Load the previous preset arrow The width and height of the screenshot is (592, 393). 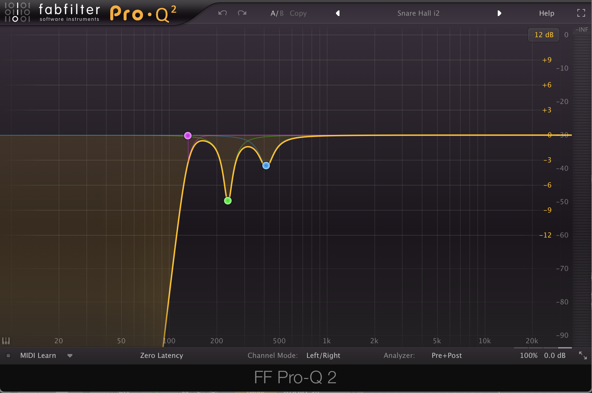(x=337, y=13)
